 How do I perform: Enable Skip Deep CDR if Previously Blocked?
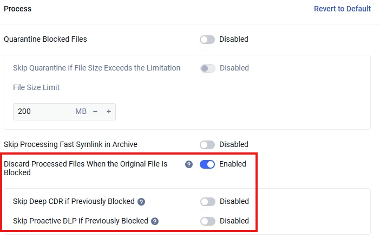[x=208, y=201]
